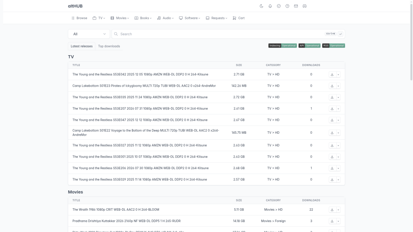Download Young and the Restless S53E206
The height and width of the screenshot is (232, 413).
[332, 168]
